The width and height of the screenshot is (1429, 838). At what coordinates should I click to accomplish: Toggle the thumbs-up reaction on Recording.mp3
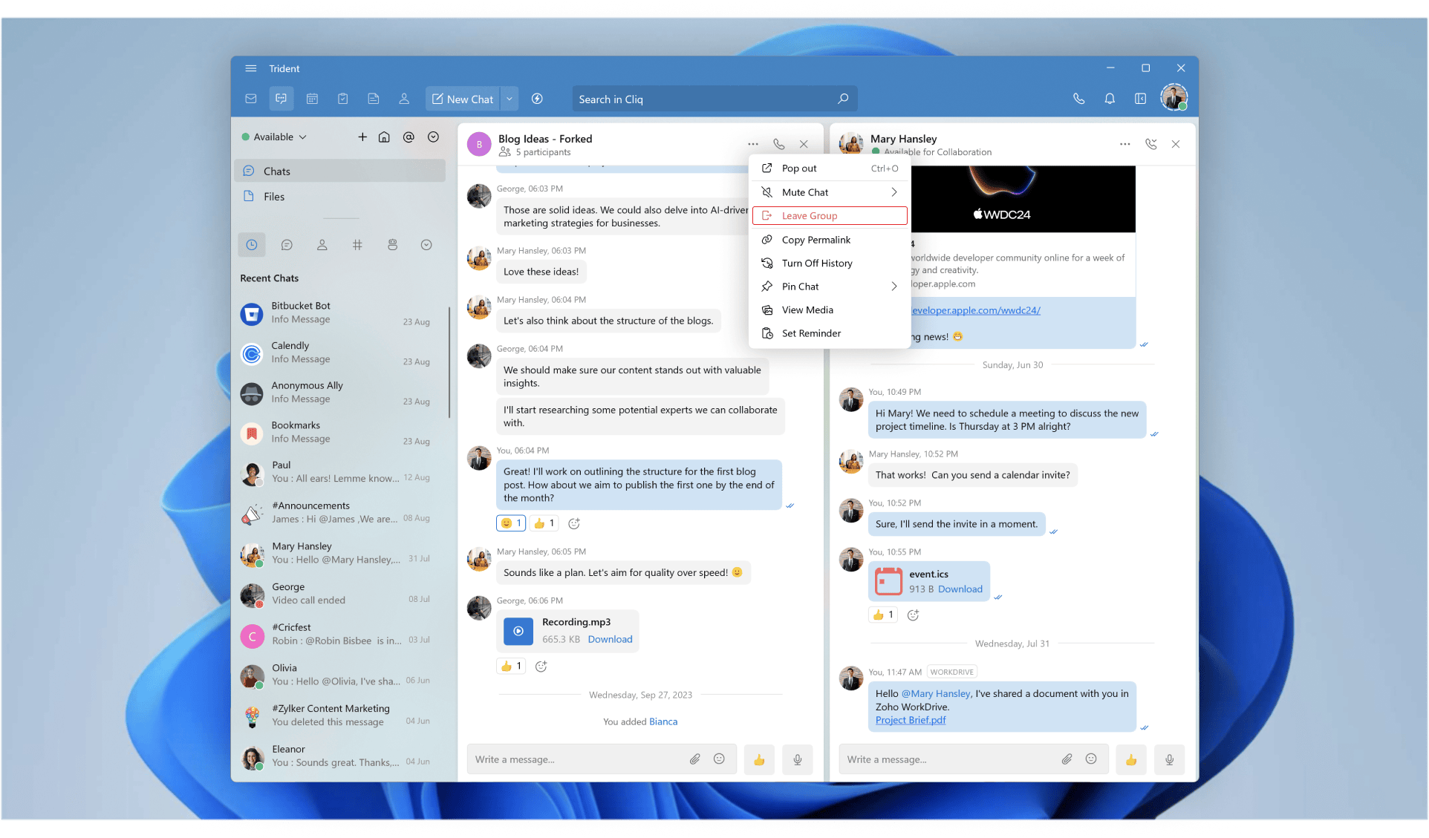click(511, 667)
